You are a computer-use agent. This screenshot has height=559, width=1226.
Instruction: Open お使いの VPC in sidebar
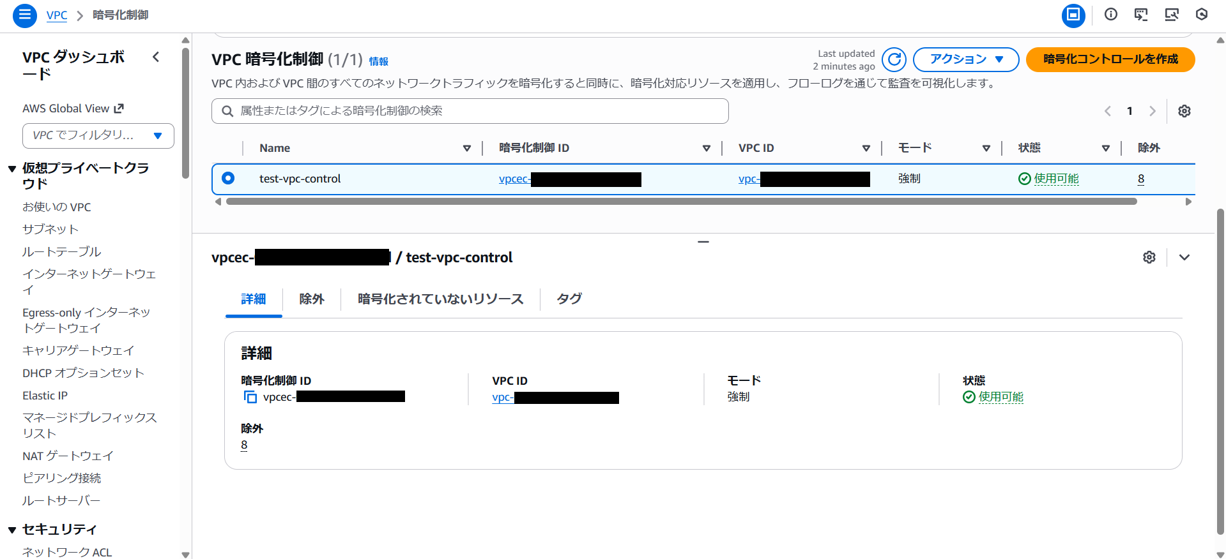(57, 207)
